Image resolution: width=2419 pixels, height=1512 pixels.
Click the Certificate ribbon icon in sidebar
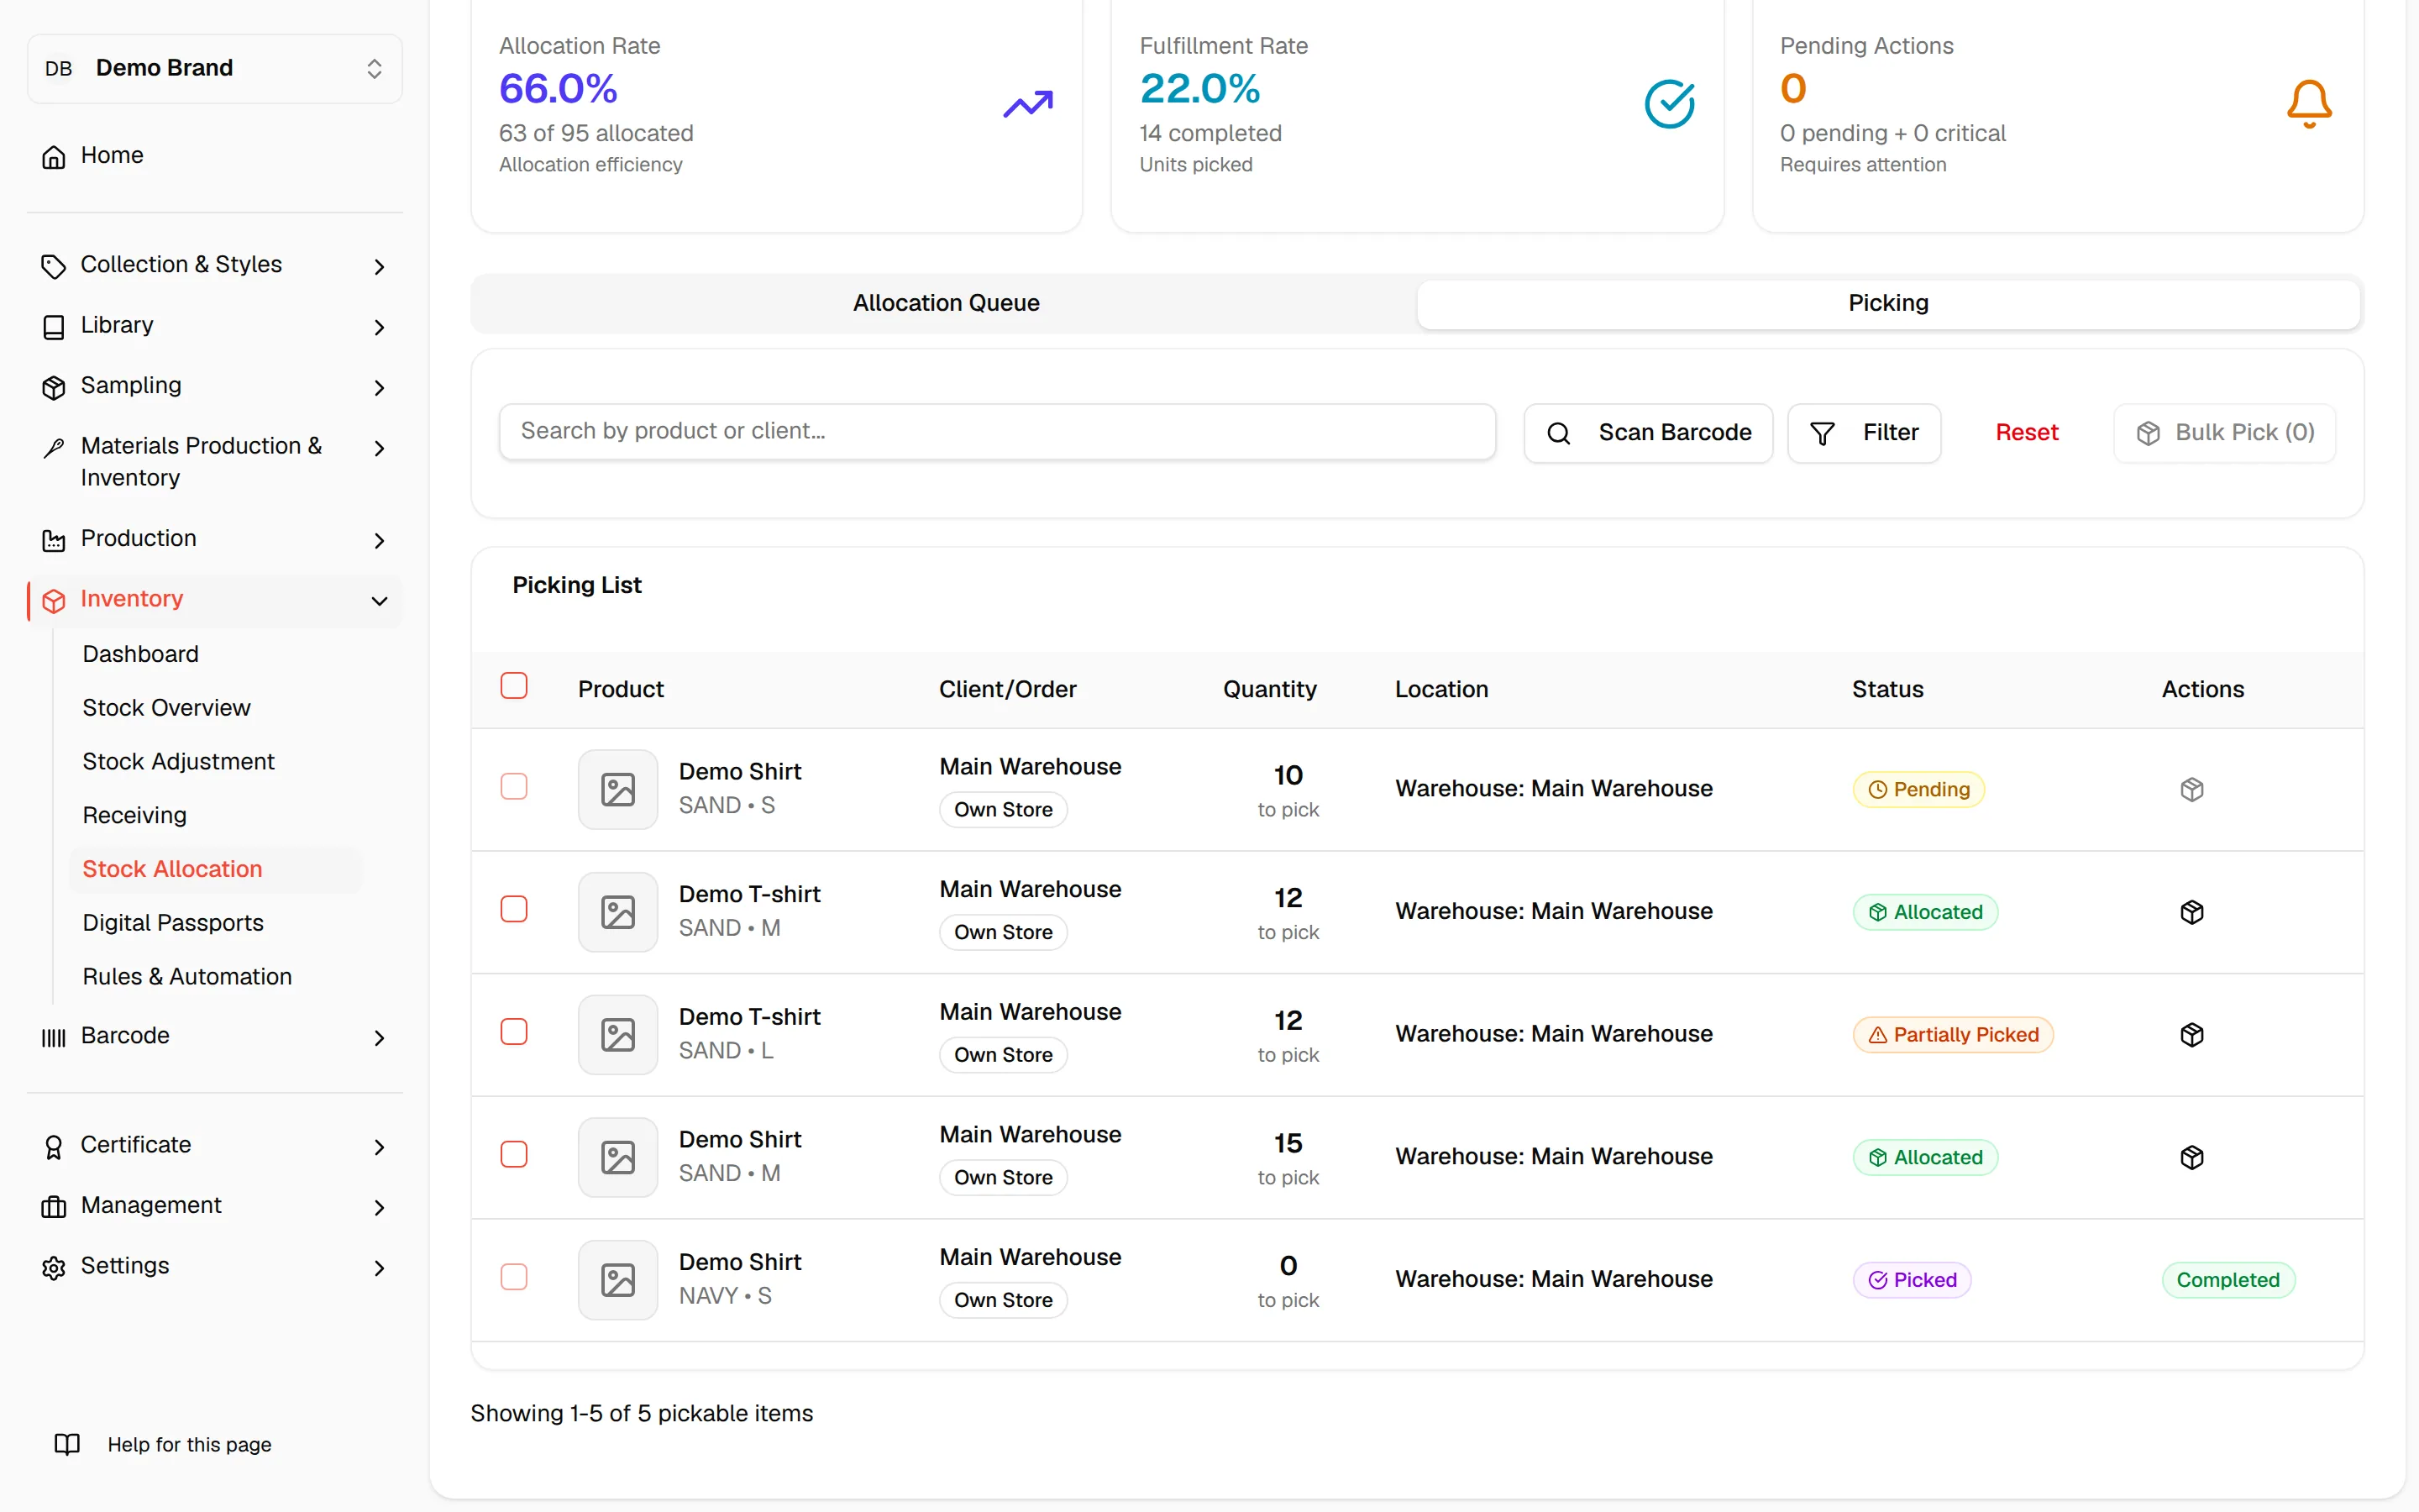coord(54,1146)
